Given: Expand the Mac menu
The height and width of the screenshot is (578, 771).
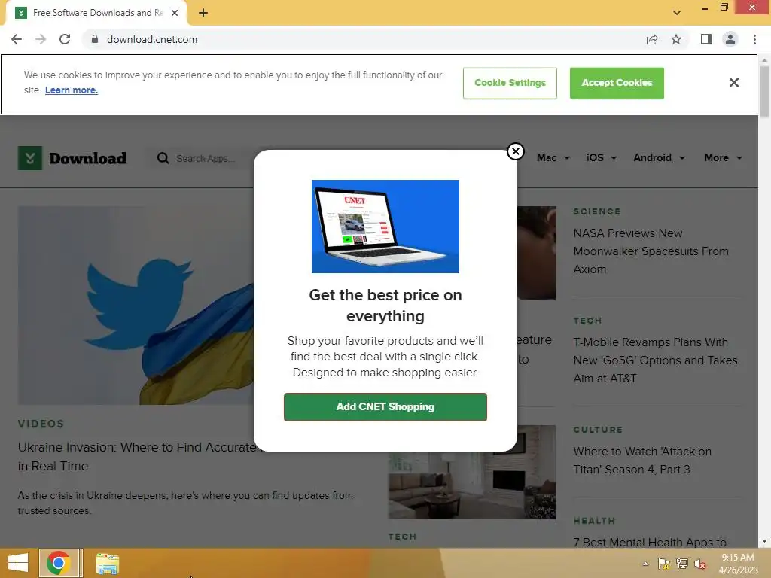Looking at the screenshot, I should [553, 158].
